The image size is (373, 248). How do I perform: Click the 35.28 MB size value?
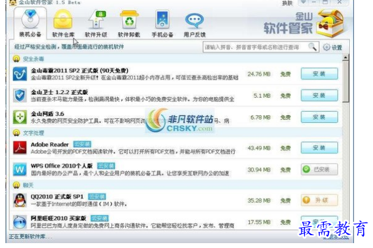[259, 200]
